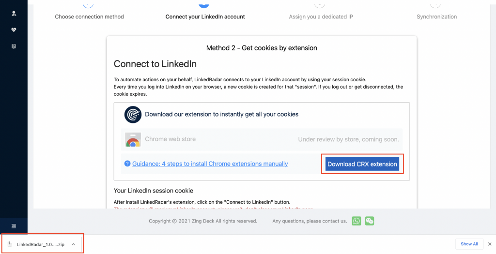Go to the Choose connection method step
Image resolution: width=496 pixels, height=254 pixels.
click(x=89, y=16)
